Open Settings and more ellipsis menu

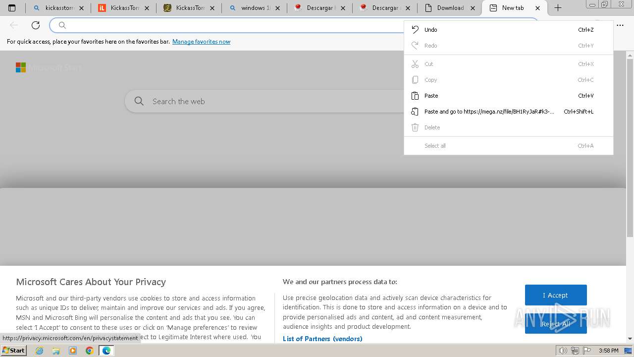point(620,25)
